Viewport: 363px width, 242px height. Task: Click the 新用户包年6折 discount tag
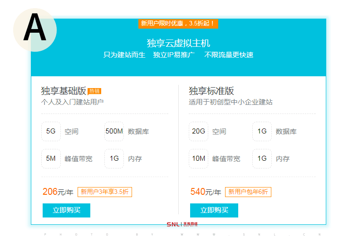(248, 192)
